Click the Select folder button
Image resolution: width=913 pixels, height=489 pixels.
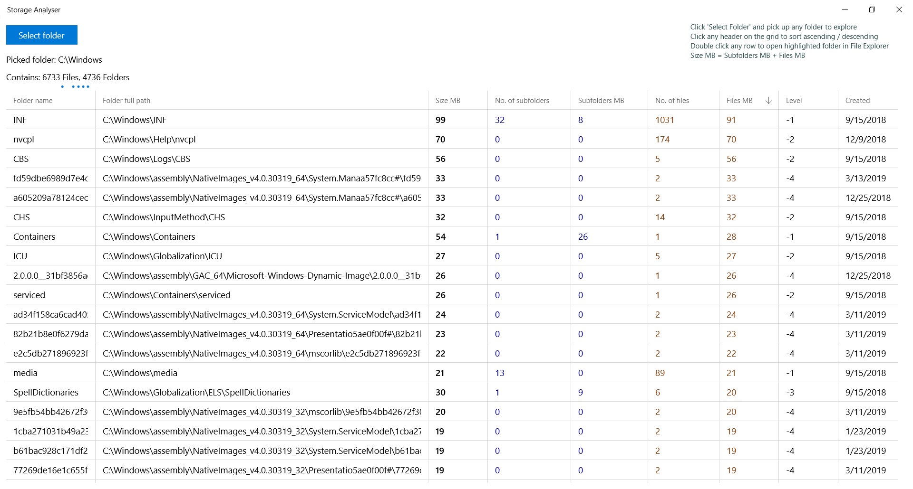[41, 35]
